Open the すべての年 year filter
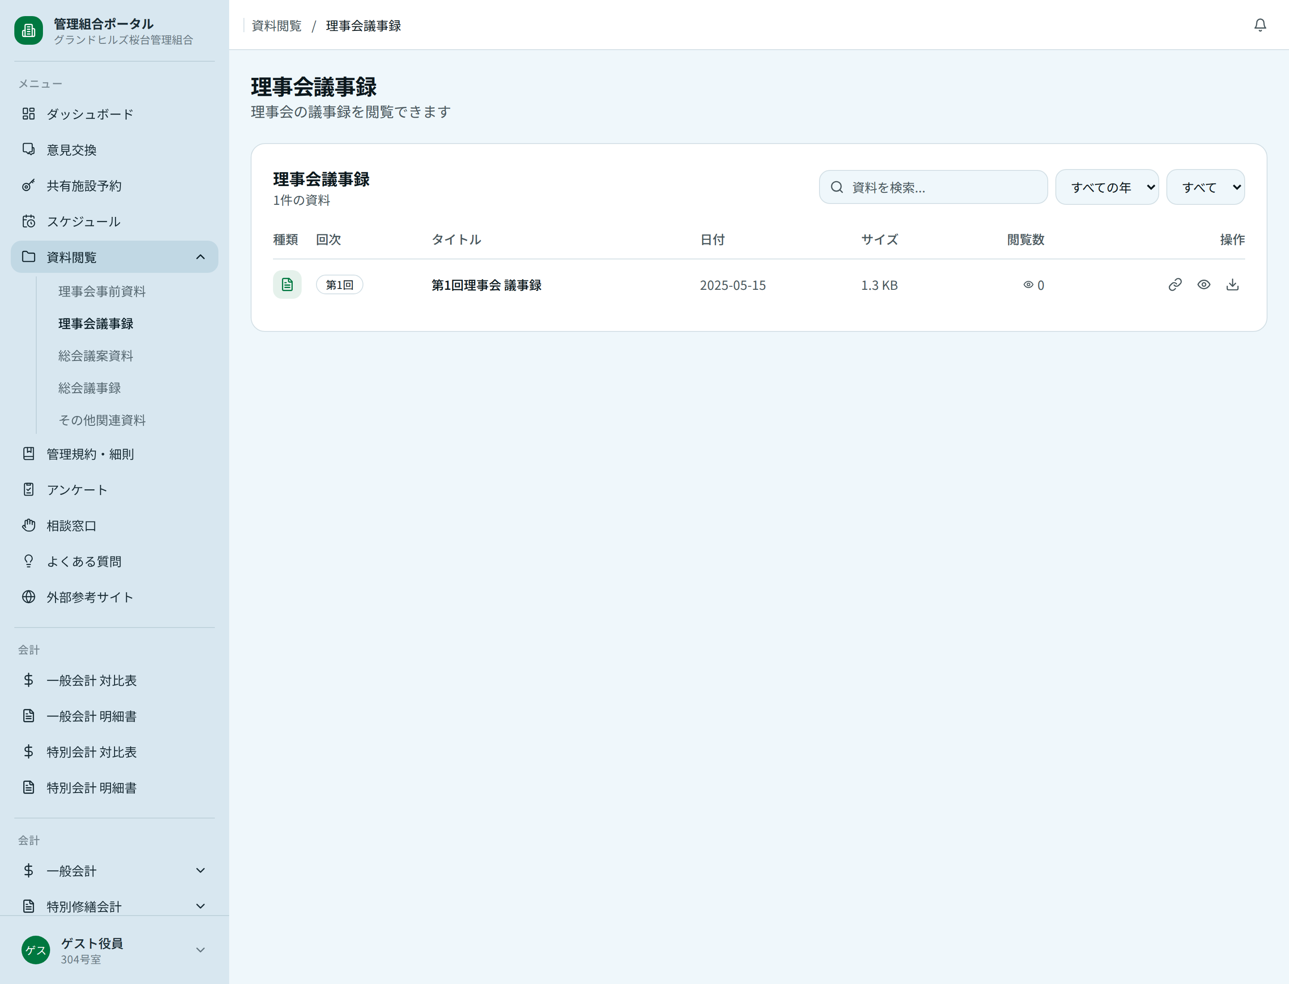The height and width of the screenshot is (984, 1289). point(1107,187)
